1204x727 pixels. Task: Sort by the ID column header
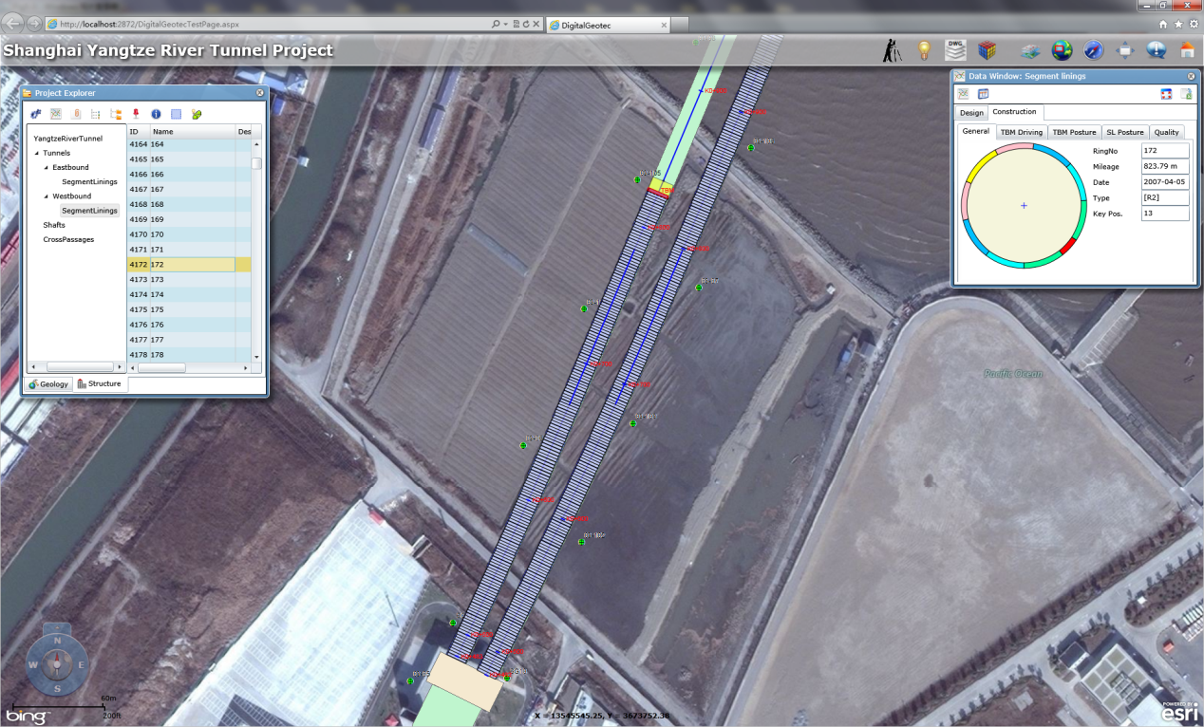click(139, 131)
